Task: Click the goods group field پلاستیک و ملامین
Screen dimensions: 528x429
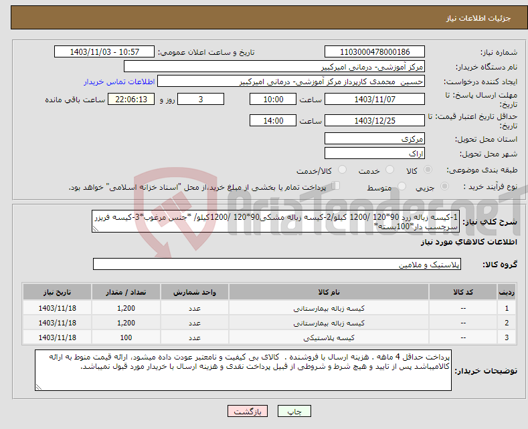Action: 277,264
